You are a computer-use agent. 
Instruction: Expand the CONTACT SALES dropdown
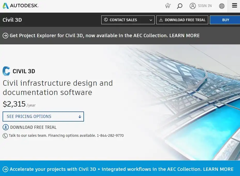[128, 20]
